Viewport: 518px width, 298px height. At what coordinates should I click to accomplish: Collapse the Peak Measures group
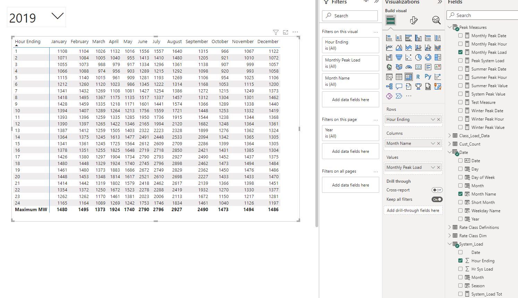pyautogui.click(x=450, y=27)
